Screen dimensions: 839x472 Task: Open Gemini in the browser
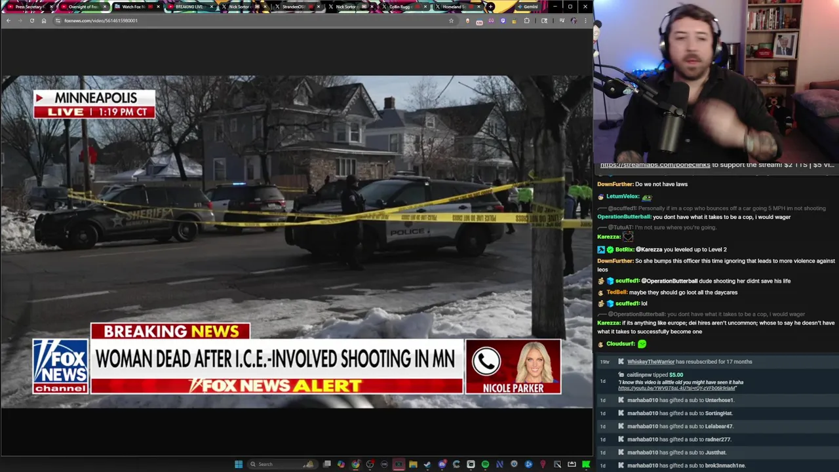coord(526,7)
